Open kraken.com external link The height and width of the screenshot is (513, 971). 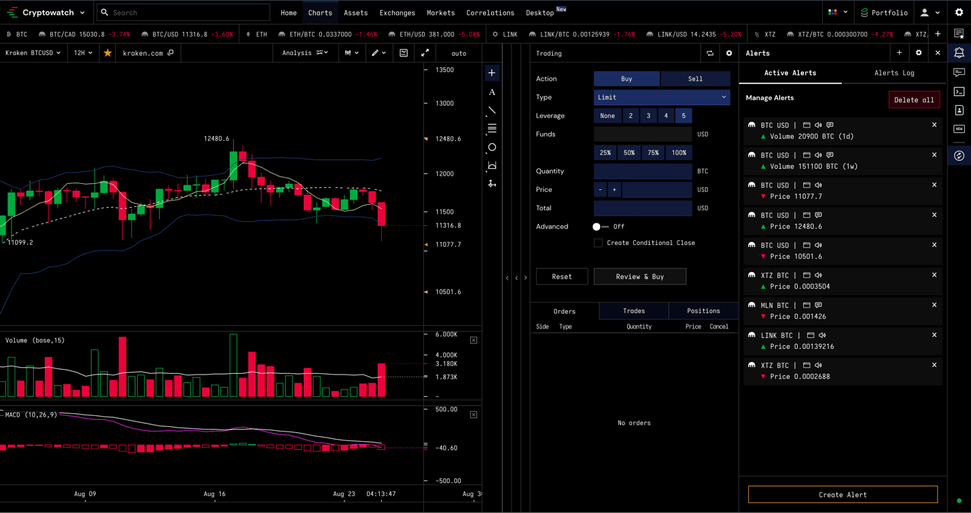[x=148, y=53]
